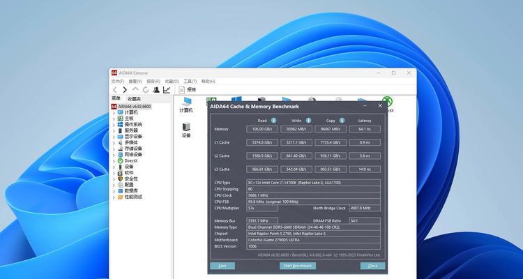Click the user silhouette toolbar icon

(x=156, y=90)
